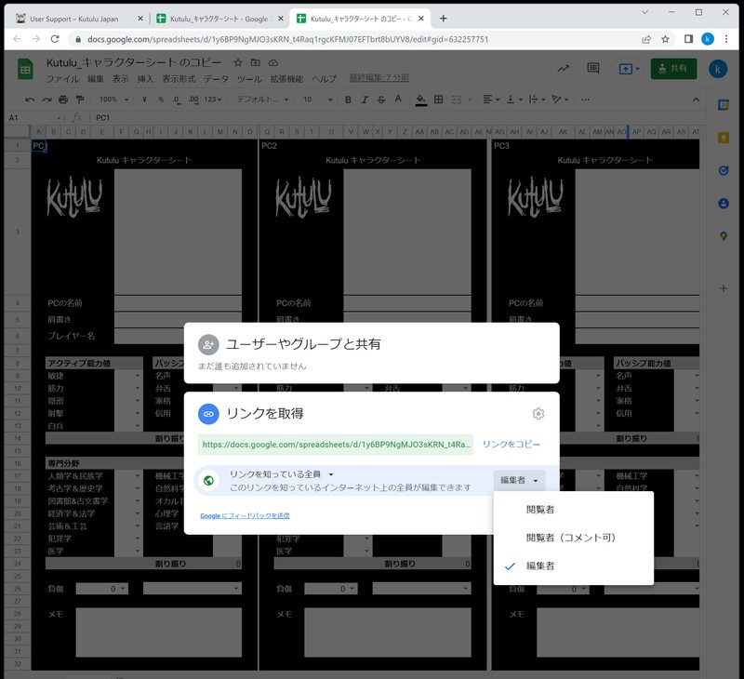Open the データ menu
The height and width of the screenshot is (679, 744).
(x=216, y=79)
